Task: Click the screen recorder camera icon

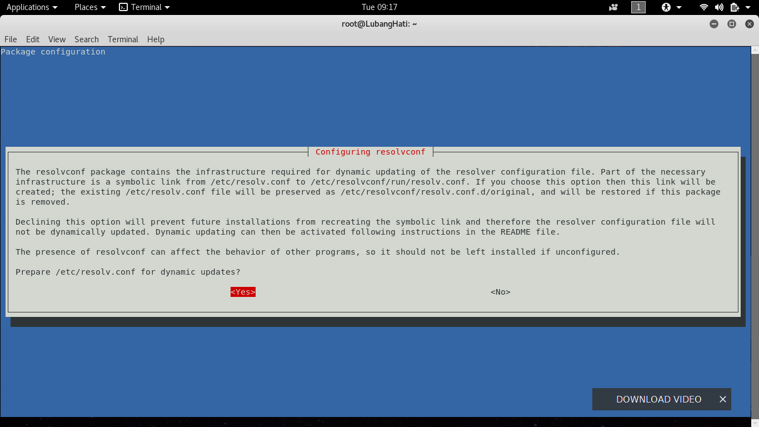Action: pos(613,7)
